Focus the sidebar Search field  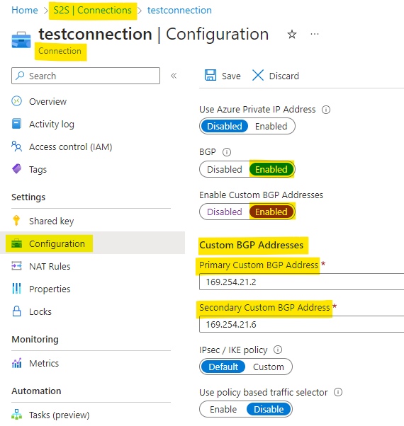point(86,76)
